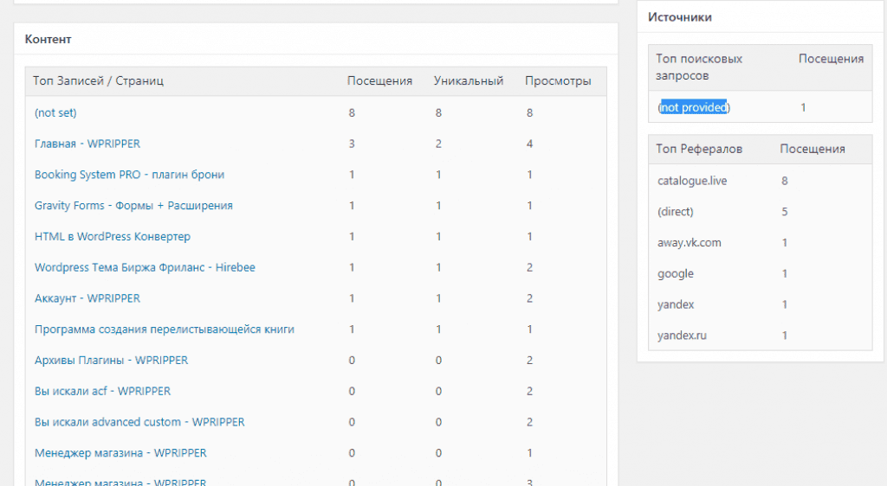Viewport: 887px width, 486px height.
Task: Select the HTML в WordPress Конвертер link
Action: [x=113, y=236]
